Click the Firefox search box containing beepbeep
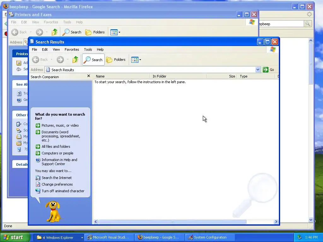323x242 pixels. tap(281, 24)
